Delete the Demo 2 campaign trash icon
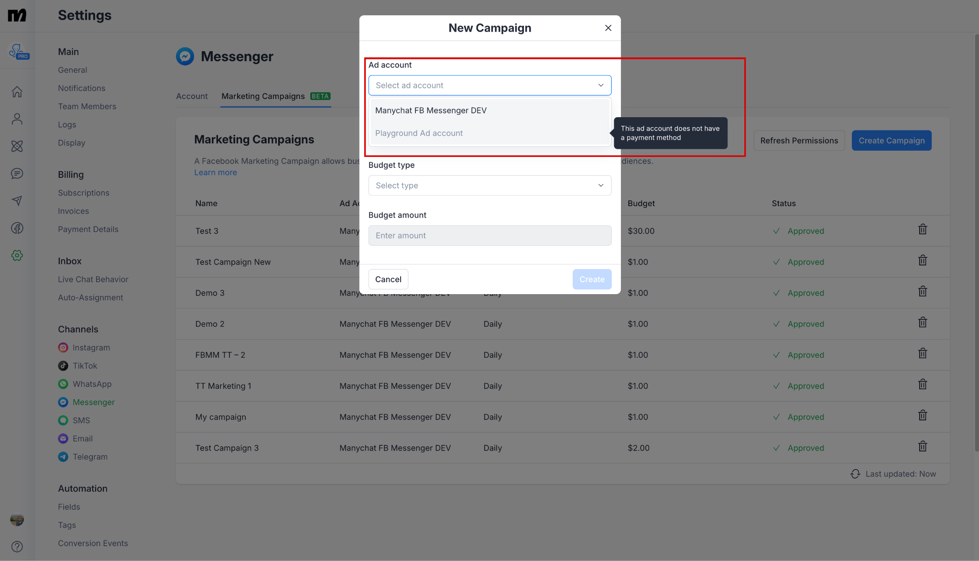Image resolution: width=979 pixels, height=561 pixels. pos(922,323)
